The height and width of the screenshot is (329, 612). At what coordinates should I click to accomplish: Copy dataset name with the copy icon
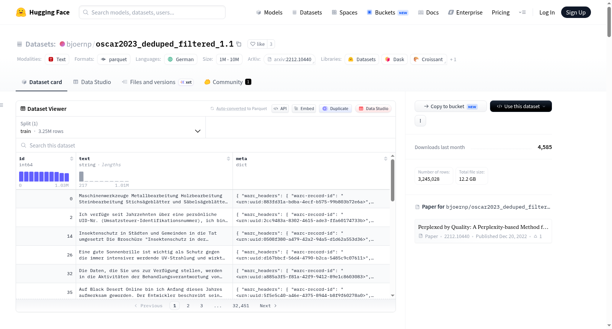pyautogui.click(x=239, y=44)
